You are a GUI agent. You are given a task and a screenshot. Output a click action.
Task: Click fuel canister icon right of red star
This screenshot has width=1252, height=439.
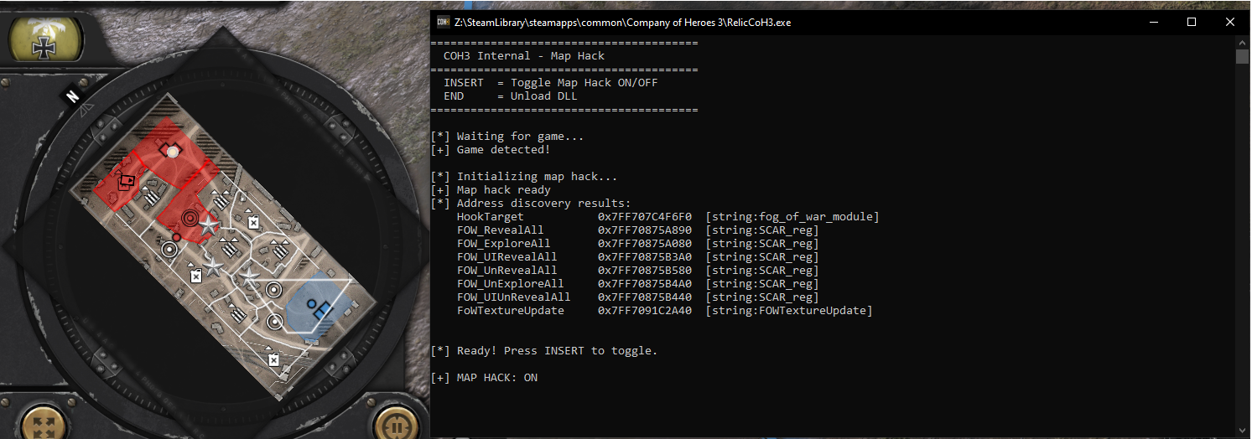pyautogui.click(x=254, y=222)
